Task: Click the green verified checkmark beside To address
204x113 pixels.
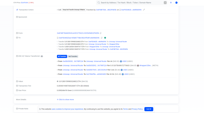Action: 105,38
